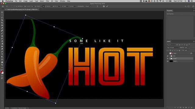Image resolution: width=195 pixels, height=109 pixels.
Task: Cancel the transform with the circle-slash button
Action: click(104, 6)
